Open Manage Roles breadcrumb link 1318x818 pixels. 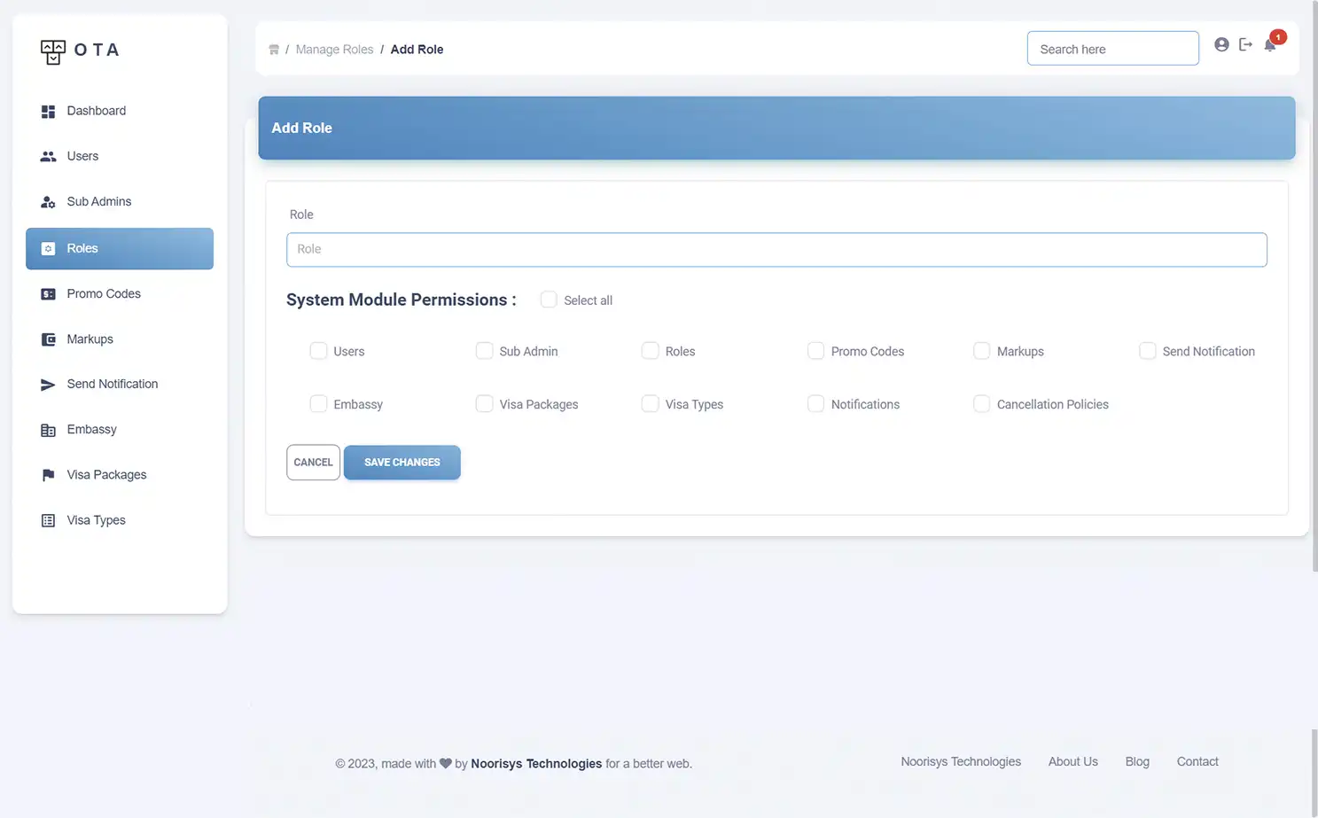pyautogui.click(x=334, y=50)
